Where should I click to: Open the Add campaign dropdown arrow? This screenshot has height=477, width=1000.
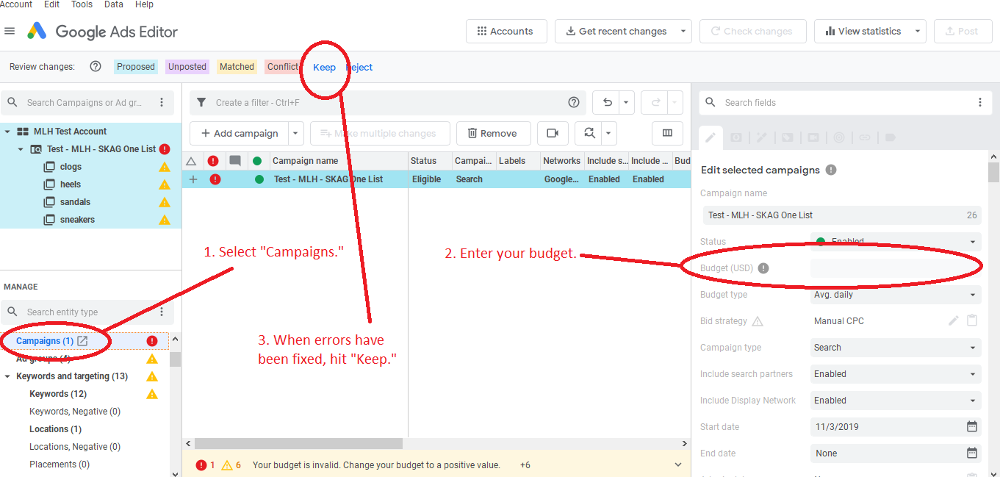[295, 133]
